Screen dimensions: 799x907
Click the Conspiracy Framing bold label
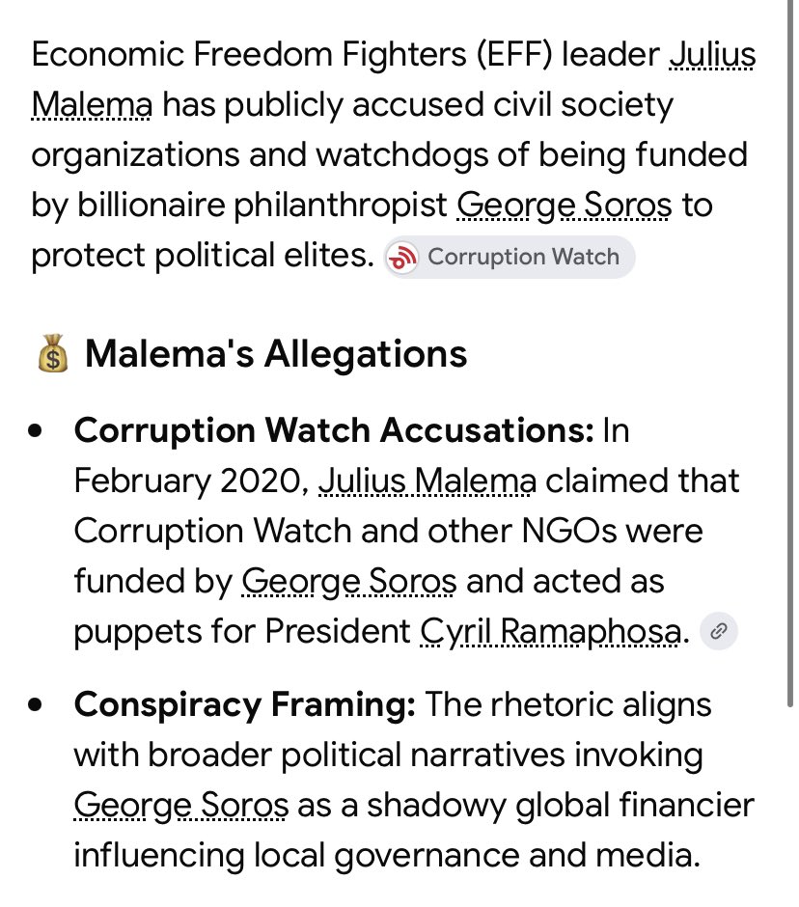(x=245, y=705)
